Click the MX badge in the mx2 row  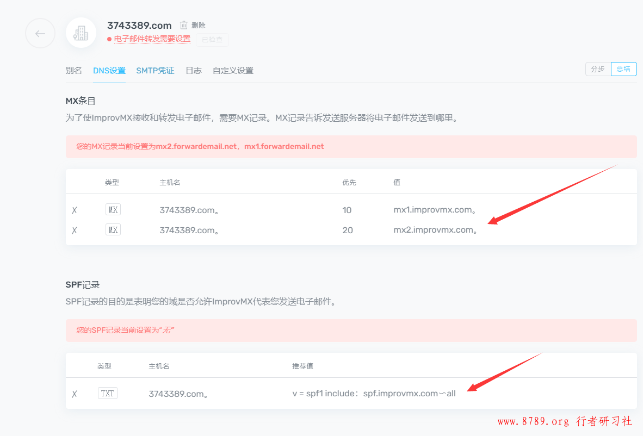click(113, 230)
